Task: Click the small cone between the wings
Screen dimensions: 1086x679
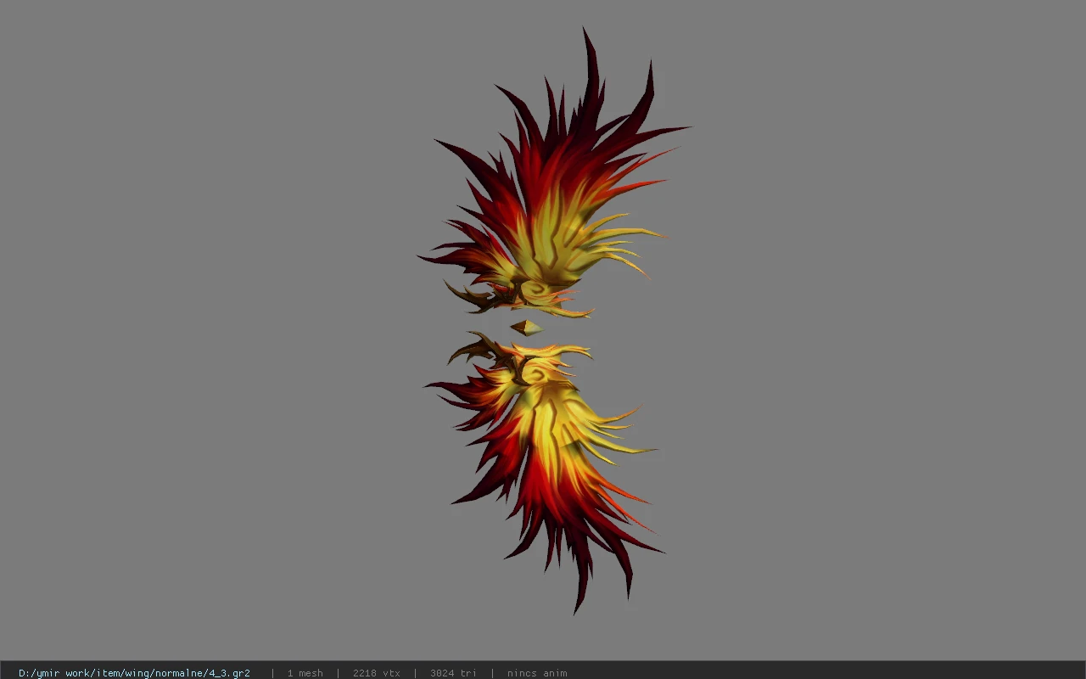Action: coord(526,327)
